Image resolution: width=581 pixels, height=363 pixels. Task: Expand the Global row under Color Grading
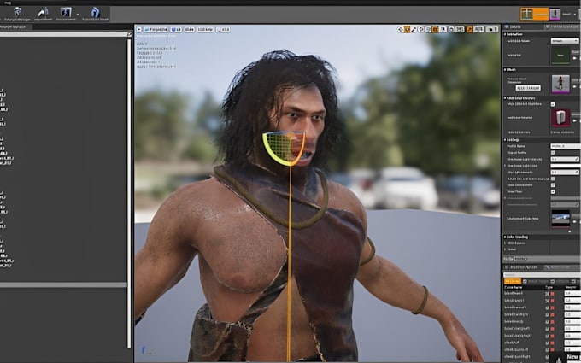click(x=506, y=249)
